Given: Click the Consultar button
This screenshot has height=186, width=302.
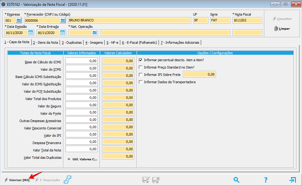Looking at the screenshot, I should (282, 19).
